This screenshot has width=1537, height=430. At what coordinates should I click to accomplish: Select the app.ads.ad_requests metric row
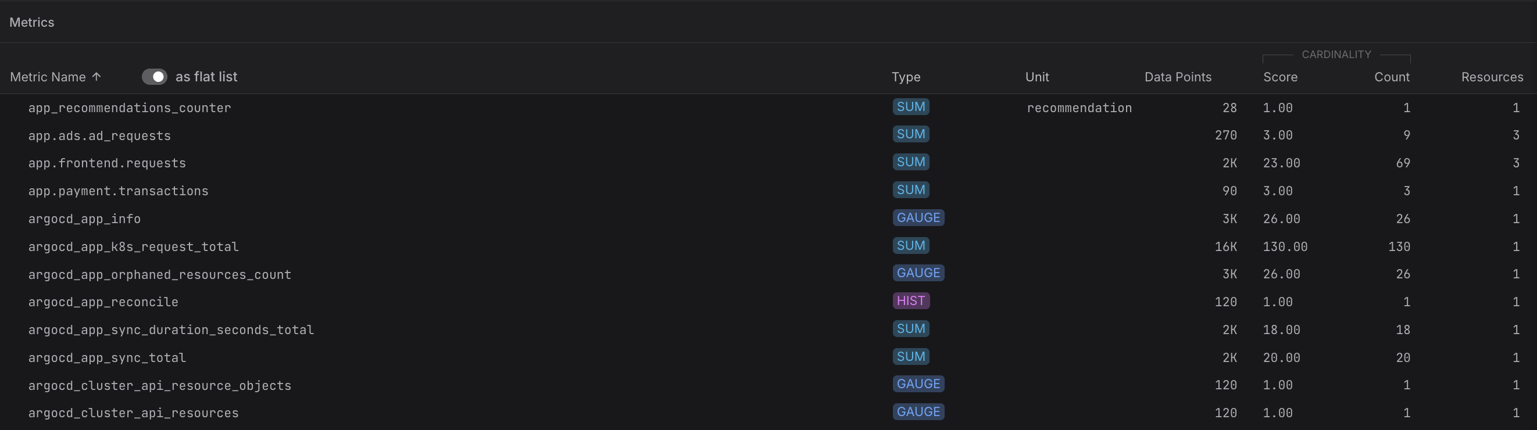(99, 136)
